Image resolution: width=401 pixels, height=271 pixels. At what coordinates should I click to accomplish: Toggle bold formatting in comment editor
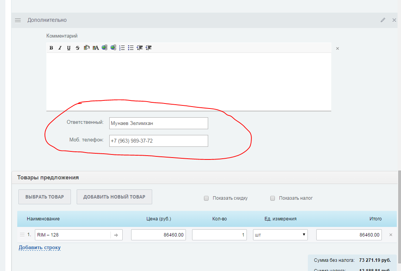pos(51,48)
